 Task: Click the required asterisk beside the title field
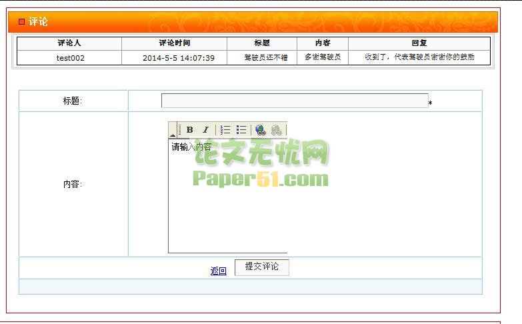tap(430, 103)
